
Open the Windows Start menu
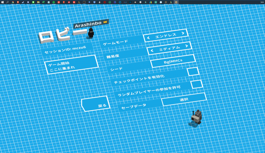(2, 2)
